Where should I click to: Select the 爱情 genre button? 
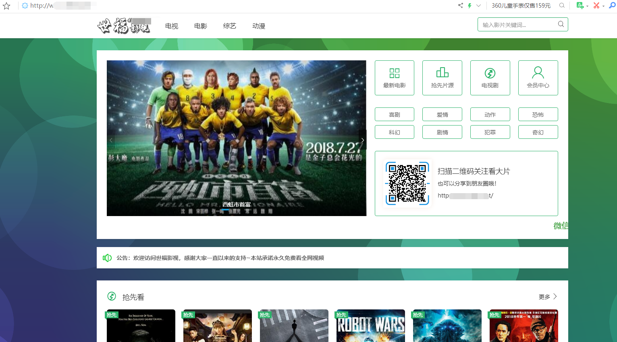[x=442, y=114]
